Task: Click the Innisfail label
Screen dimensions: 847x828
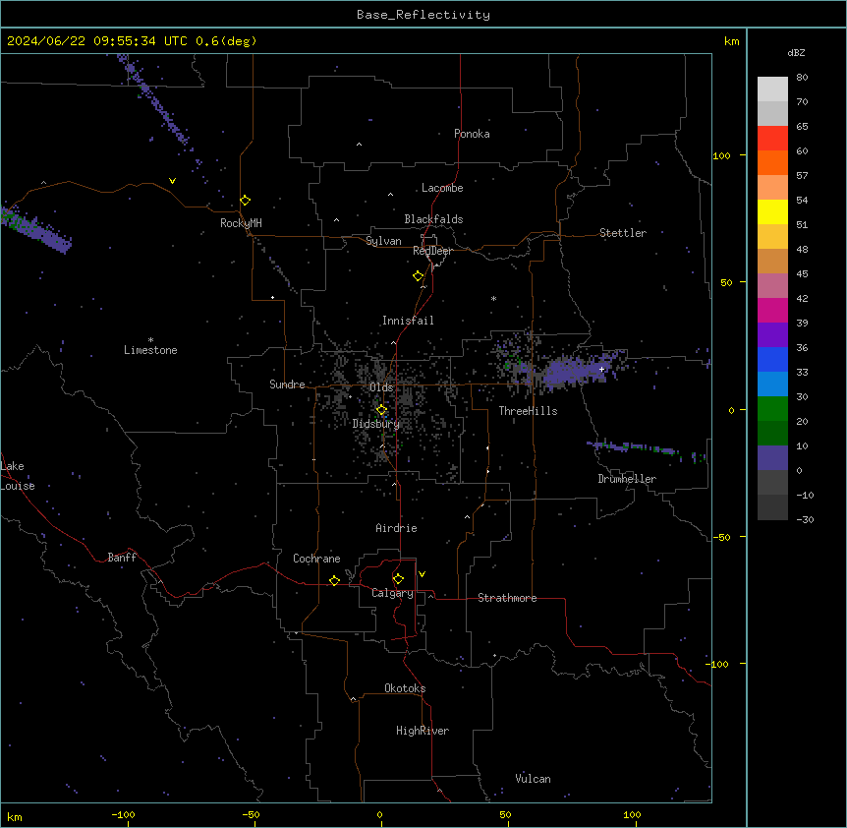Action: tap(408, 321)
